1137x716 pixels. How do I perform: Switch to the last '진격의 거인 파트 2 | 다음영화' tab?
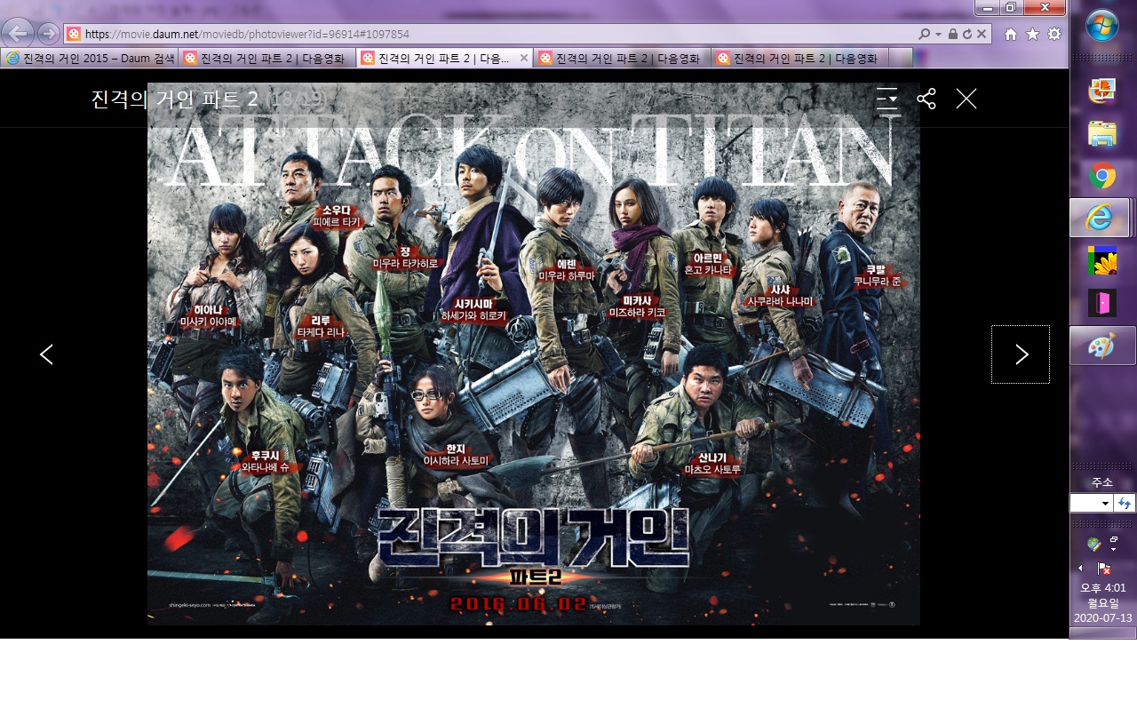799,59
